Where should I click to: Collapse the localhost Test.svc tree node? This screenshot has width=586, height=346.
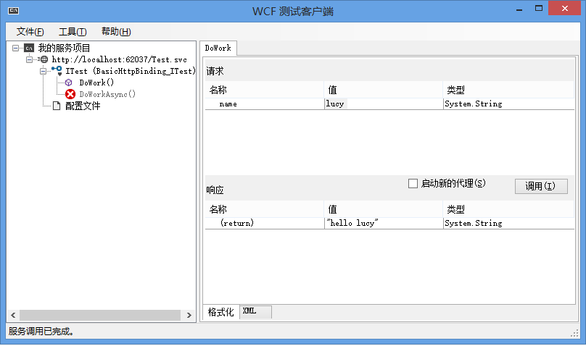click(x=30, y=59)
